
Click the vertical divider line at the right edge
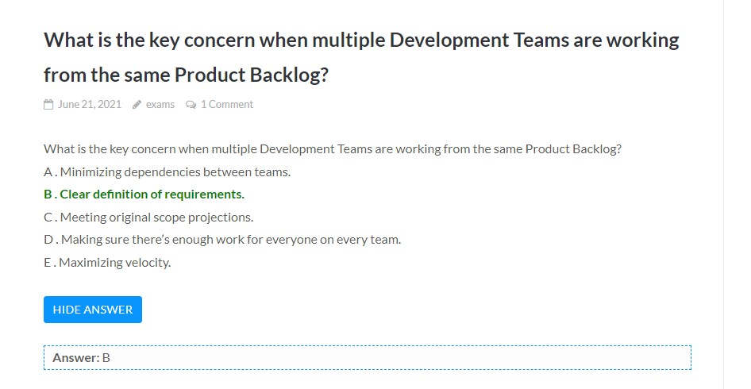click(x=723, y=194)
